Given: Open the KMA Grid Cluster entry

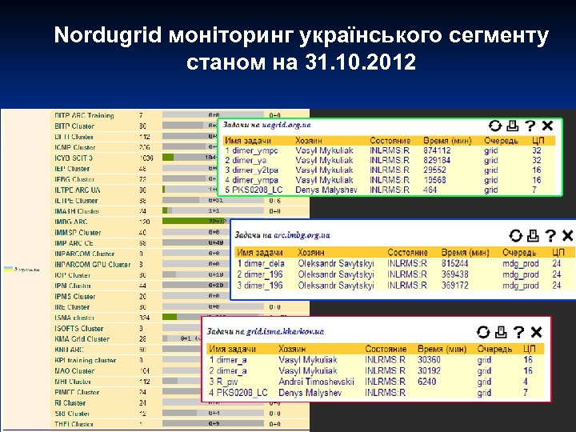Looking at the screenshot, I should point(82,339).
